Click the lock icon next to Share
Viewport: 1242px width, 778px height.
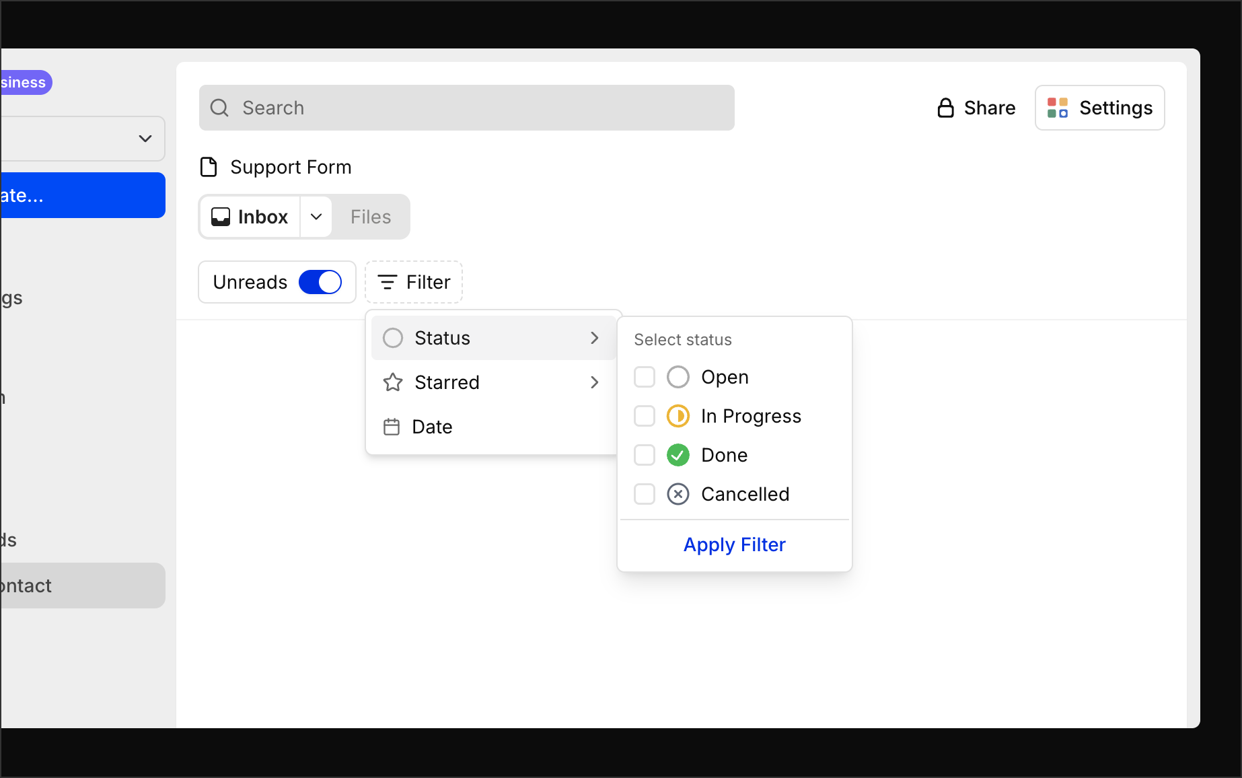(x=946, y=107)
